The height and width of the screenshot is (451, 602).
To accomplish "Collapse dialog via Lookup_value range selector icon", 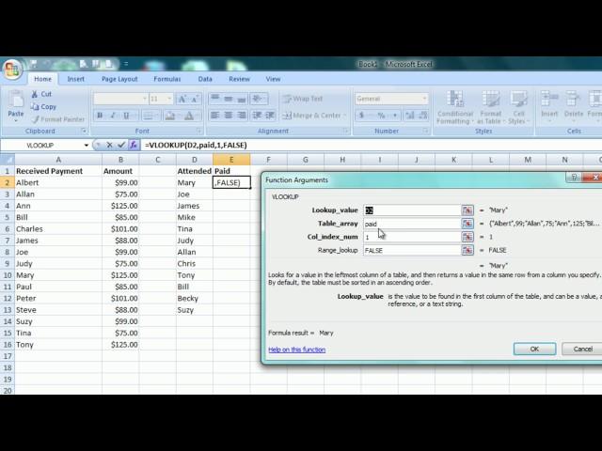I will coord(467,210).
